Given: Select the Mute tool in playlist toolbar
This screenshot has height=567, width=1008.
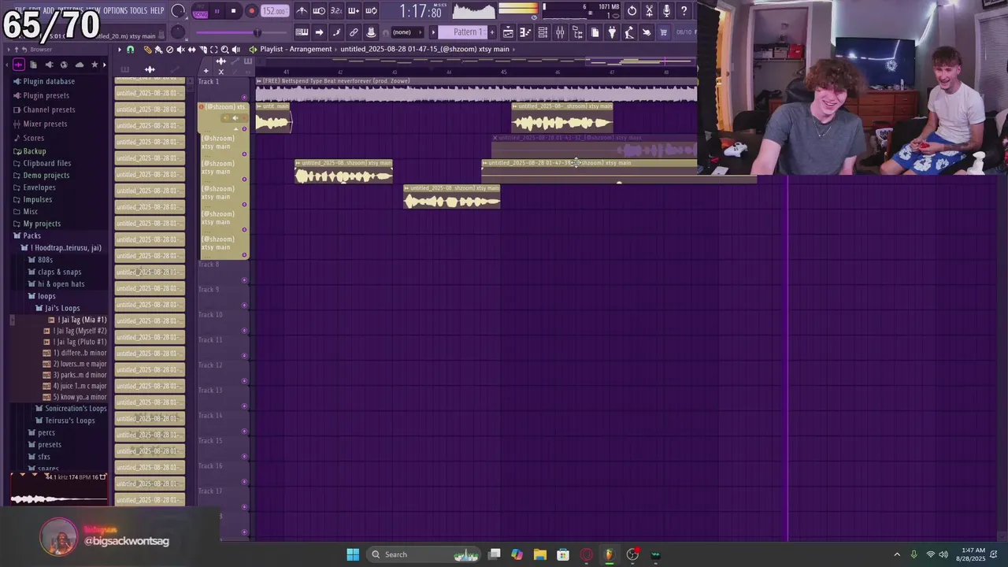Looking at the screenshot, I should pos(180,50).
